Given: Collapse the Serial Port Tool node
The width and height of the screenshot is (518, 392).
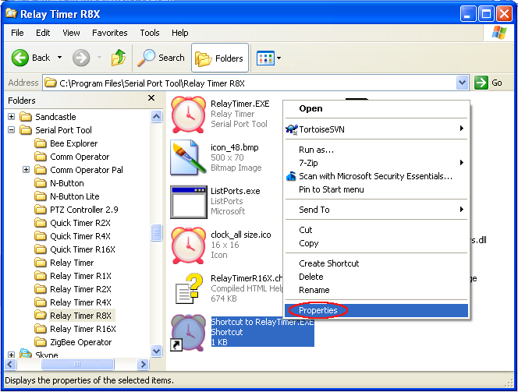Looking at the screenshot, I should pyautogui.click(x=11, y=129).
